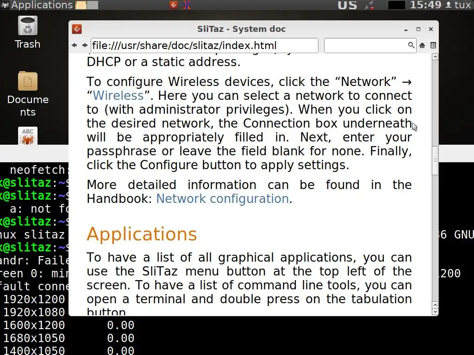Minimize the SliTaz System doc window

(406, 29)
